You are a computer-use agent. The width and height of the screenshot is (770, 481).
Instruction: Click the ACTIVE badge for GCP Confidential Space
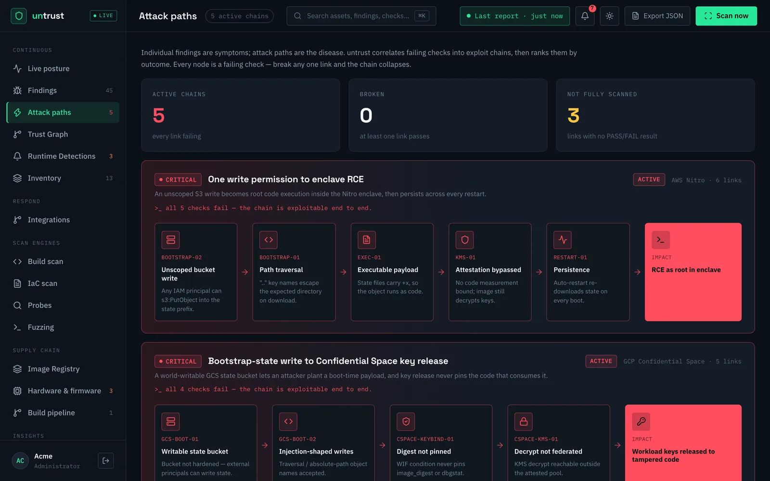[x=601, y=361]
